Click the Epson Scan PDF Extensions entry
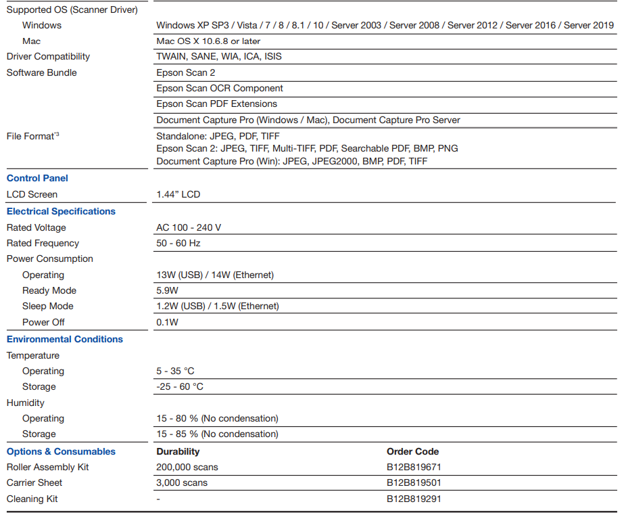624x521 pixels. pyautogui.click(x=216, y=104)
